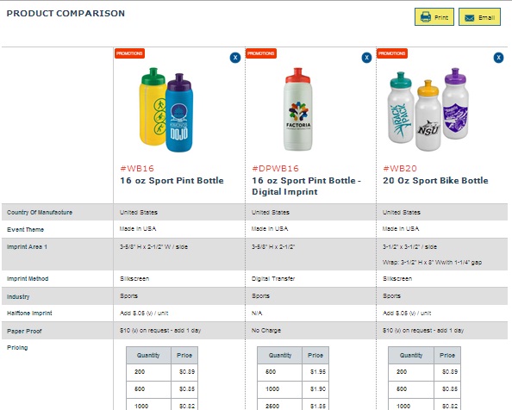Image resolution: width=512 pixels, height=410 pixels.
Task: Open the #DPWB16 product code link
Action: tap(275, 169)
